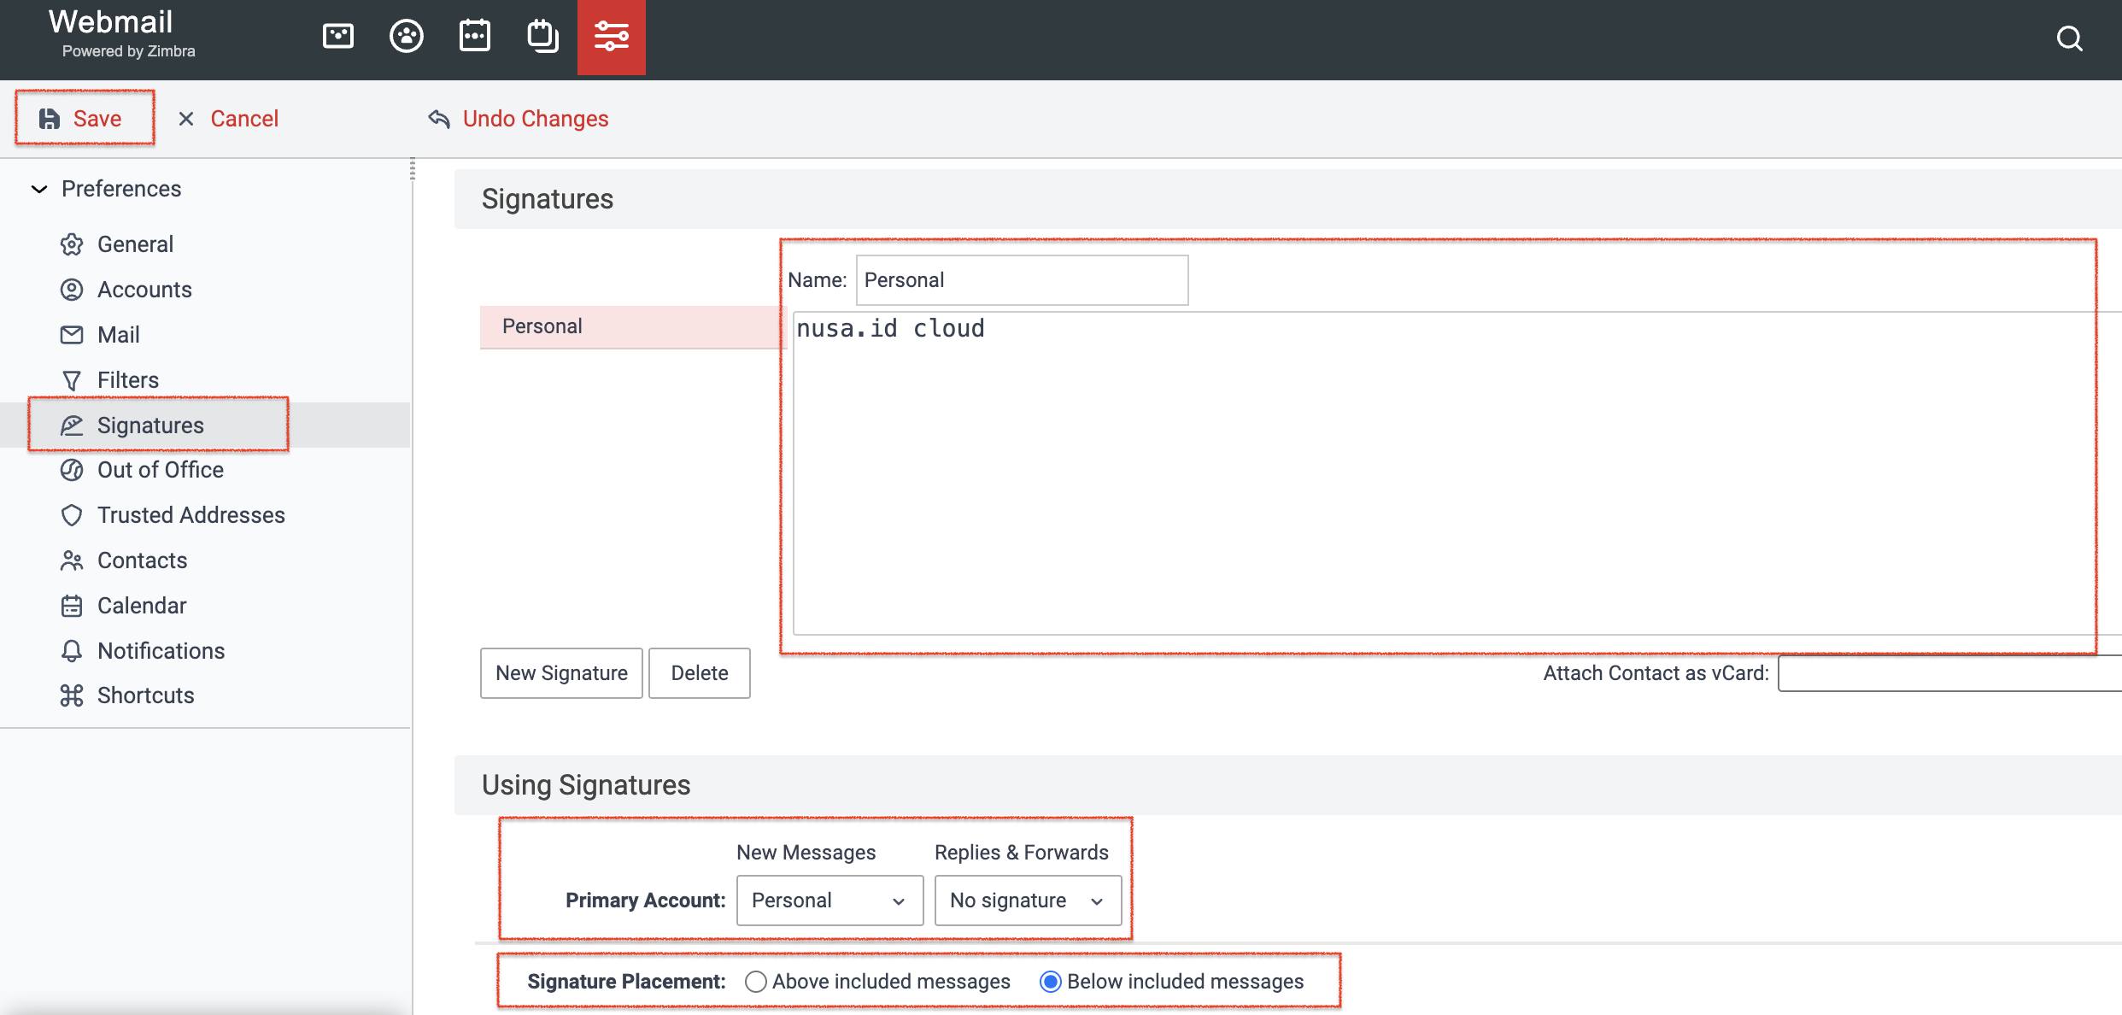Screen dimensions: 2122x1015
Task: Open the Tasks icon in top bar
Action: (542, 37)
